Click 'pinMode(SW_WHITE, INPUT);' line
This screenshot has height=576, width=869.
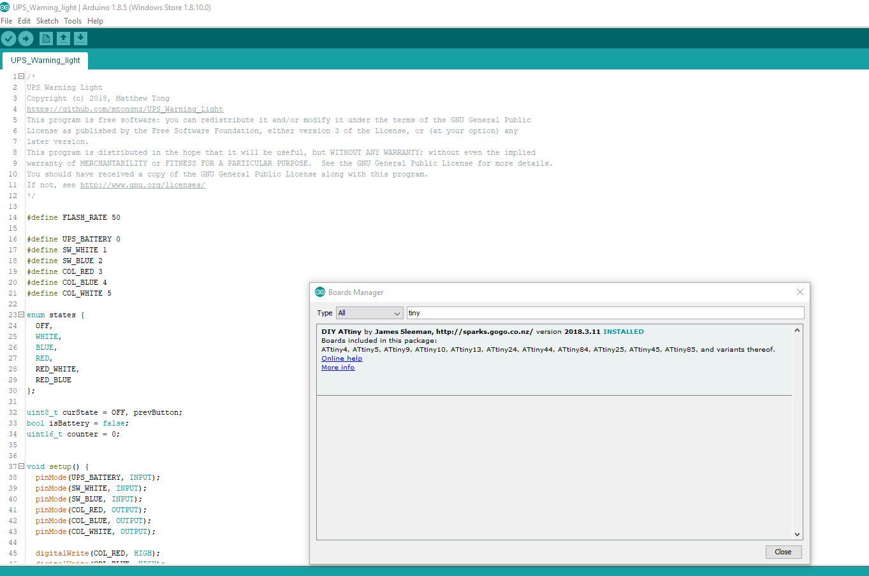91,488
